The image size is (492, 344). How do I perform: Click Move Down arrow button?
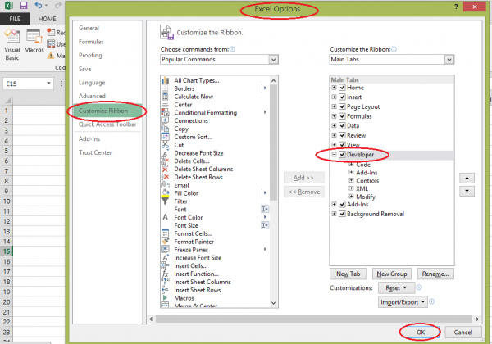coord(467,191)
